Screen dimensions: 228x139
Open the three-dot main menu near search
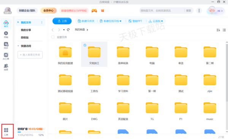click(199, 11)
